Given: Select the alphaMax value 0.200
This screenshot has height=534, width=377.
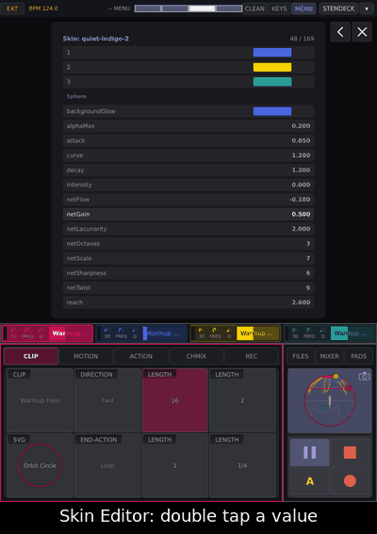Looking at the screenshot, I should pos(301,126).
